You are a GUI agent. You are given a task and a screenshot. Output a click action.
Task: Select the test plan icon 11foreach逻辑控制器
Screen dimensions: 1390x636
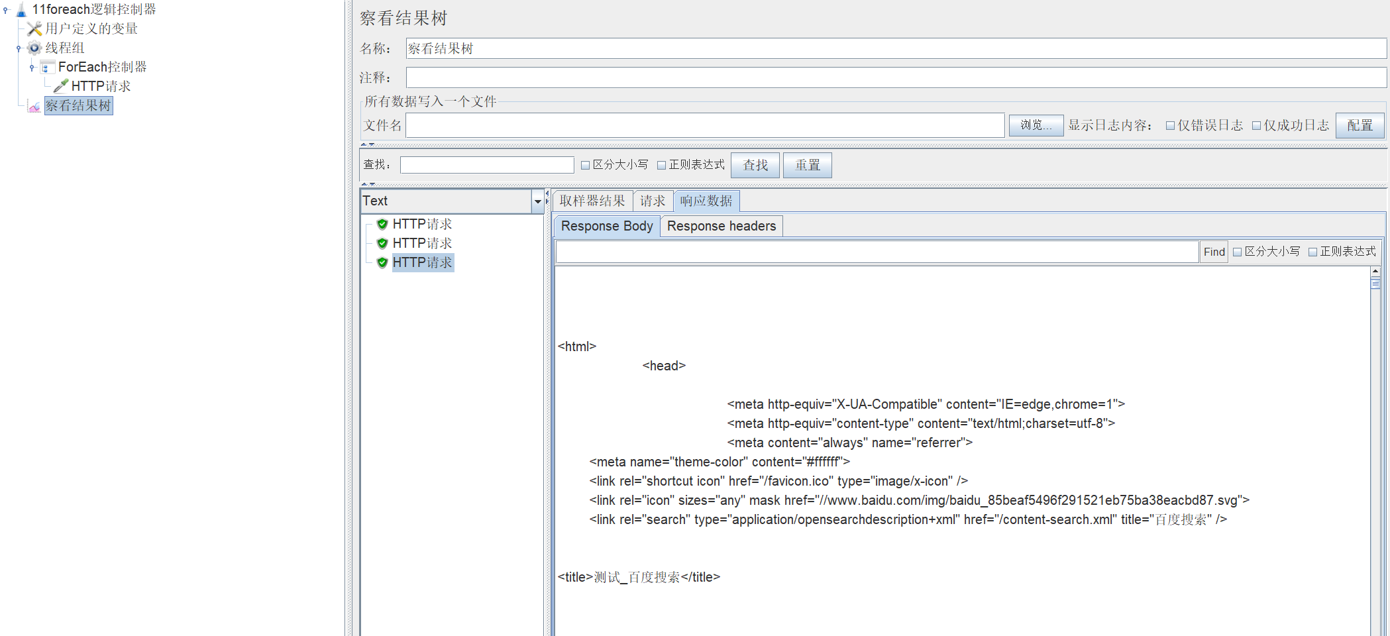click(x=22, y=9)
